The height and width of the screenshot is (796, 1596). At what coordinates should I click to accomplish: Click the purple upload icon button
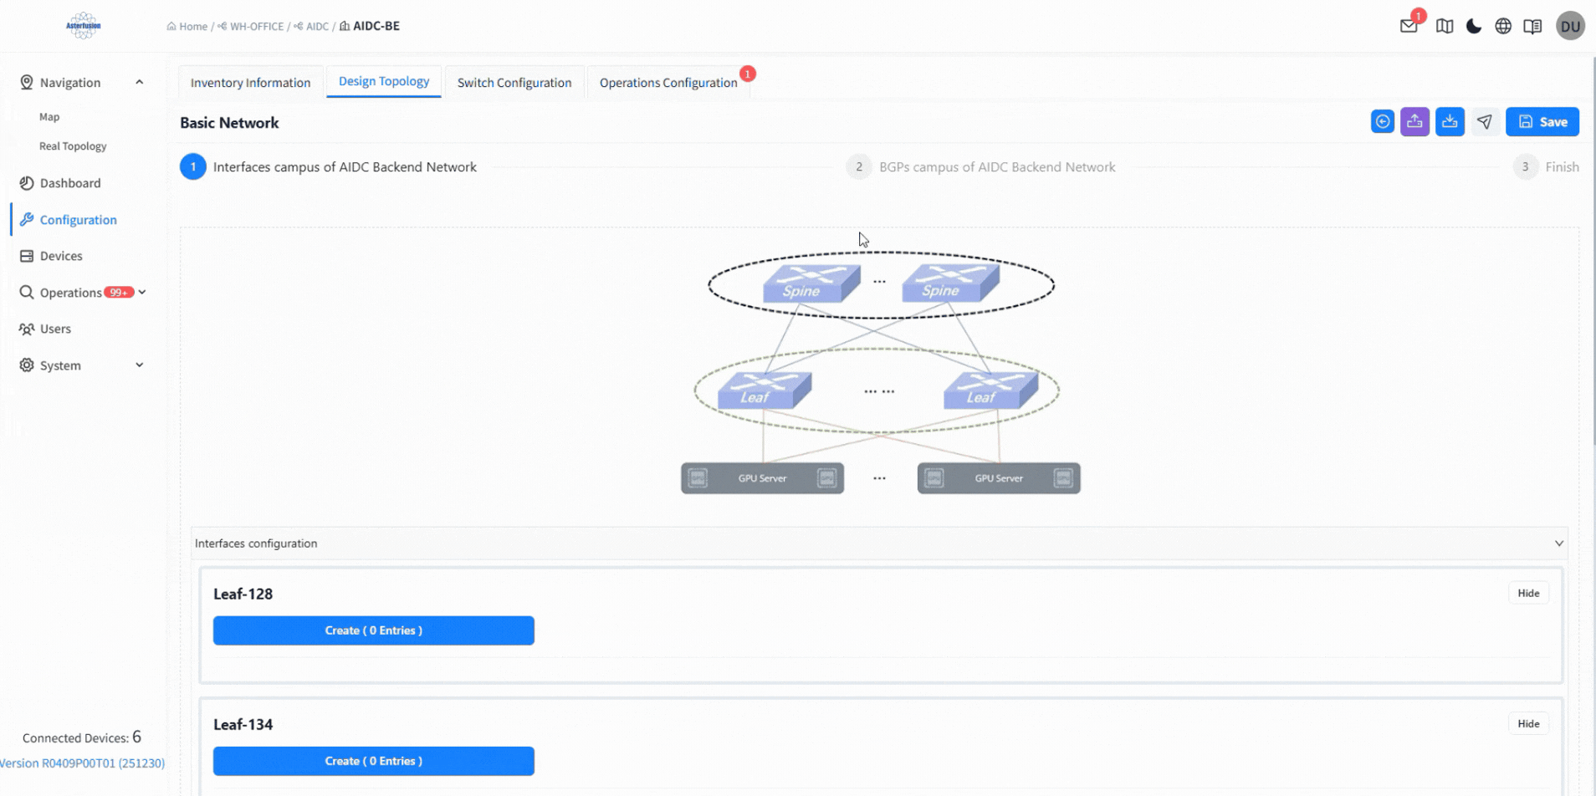click(x=1414, y=121)
